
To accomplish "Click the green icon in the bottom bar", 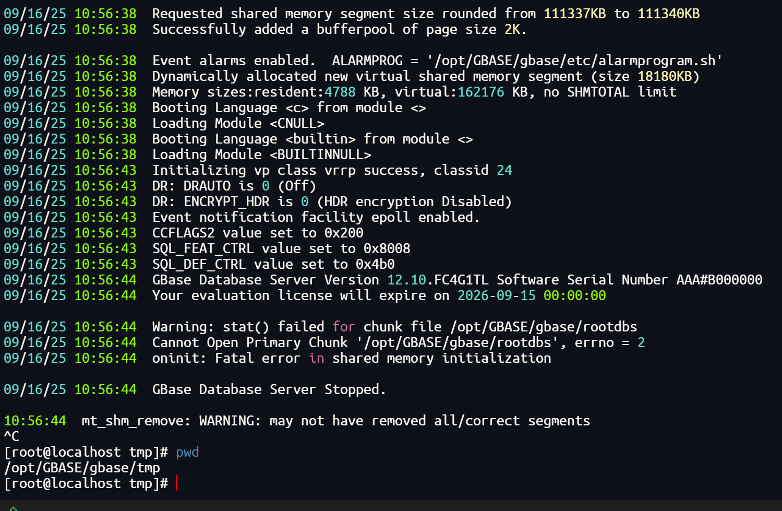I will (x=14, y=508).
